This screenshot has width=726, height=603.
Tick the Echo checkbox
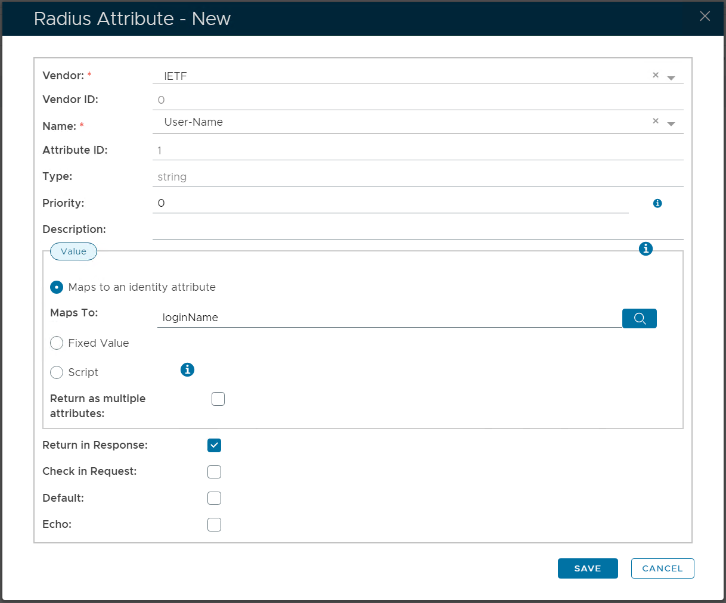[x=214, y=524]
